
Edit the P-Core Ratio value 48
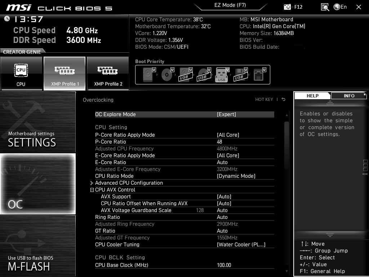coord(184,142)
